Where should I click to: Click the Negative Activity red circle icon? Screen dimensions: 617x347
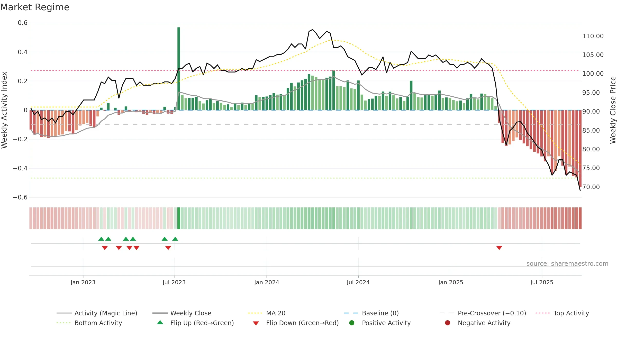point(448,323)
